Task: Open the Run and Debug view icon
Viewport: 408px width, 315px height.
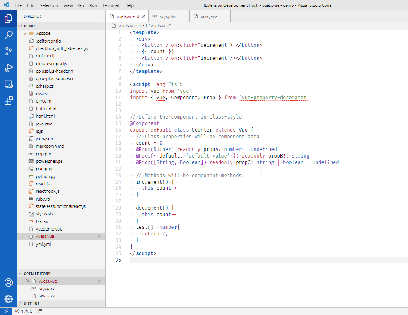Action: [x=9, y=68]
